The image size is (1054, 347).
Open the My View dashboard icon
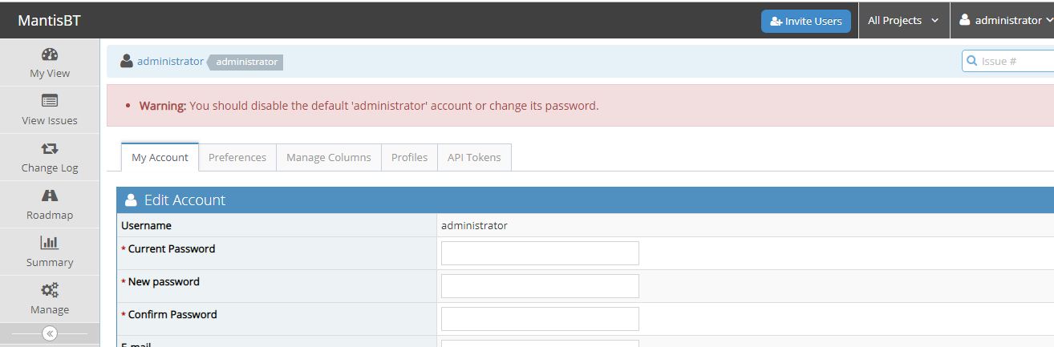(50, 54)
